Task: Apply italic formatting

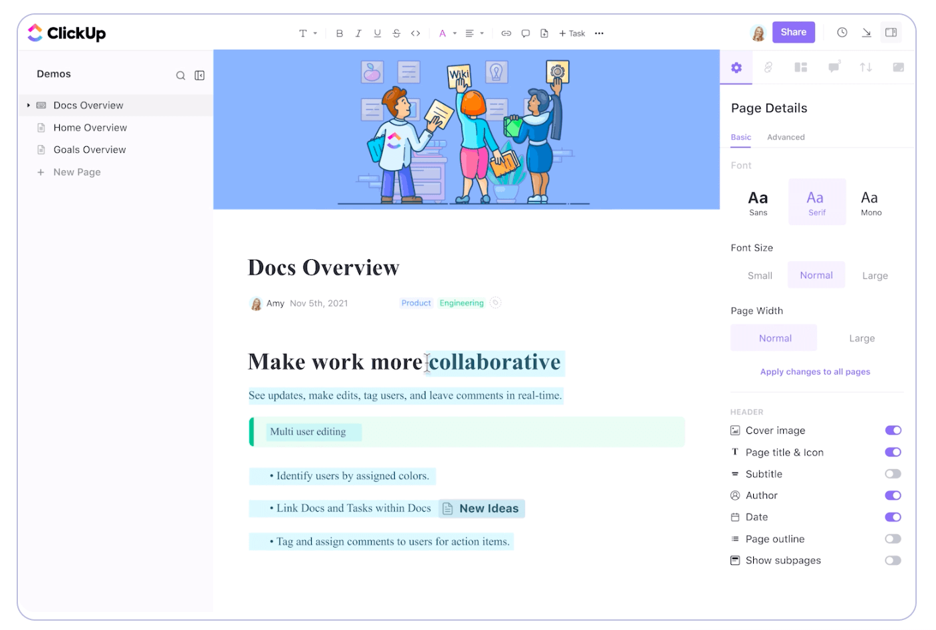Action: coord(358,33)
